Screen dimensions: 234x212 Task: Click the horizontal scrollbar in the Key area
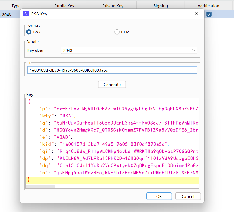[40, 187]
